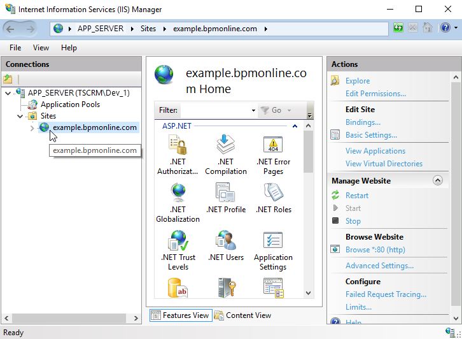Viewport: 462px width, 339px height.
Task: Click the home icon in toolbar
Action: point(427,28)
